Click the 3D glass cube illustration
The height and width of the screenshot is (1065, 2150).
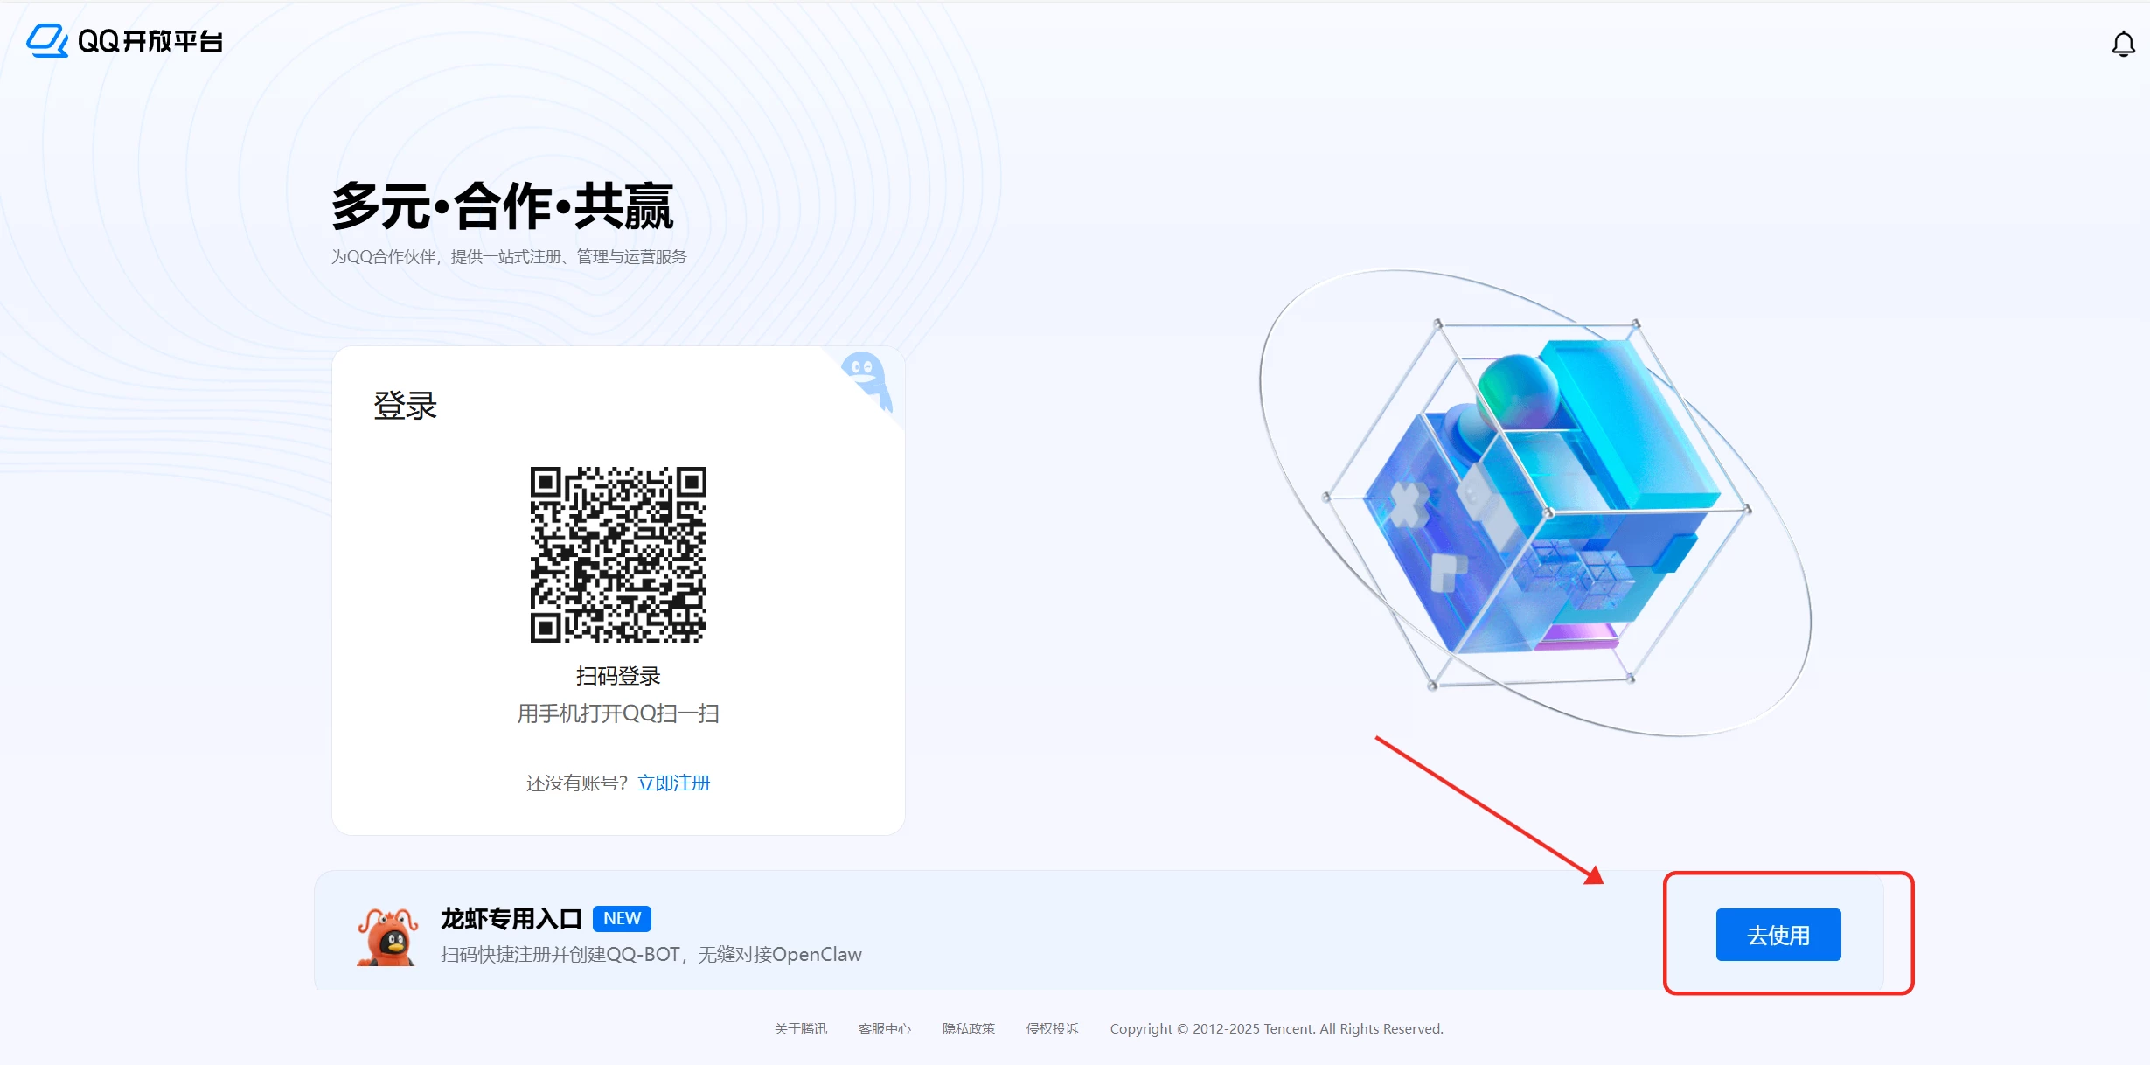point(1534,503)
